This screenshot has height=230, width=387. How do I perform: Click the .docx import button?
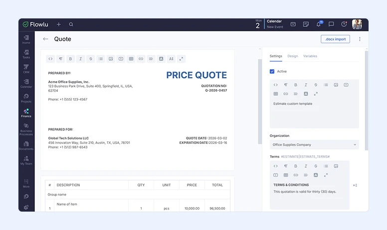pyautogui.click(x=335, y=39)
